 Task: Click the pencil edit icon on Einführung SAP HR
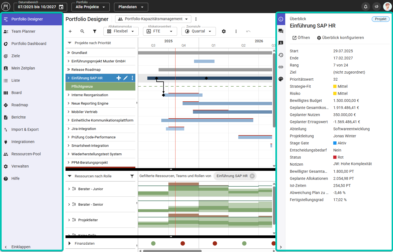(x=126, y=78)
